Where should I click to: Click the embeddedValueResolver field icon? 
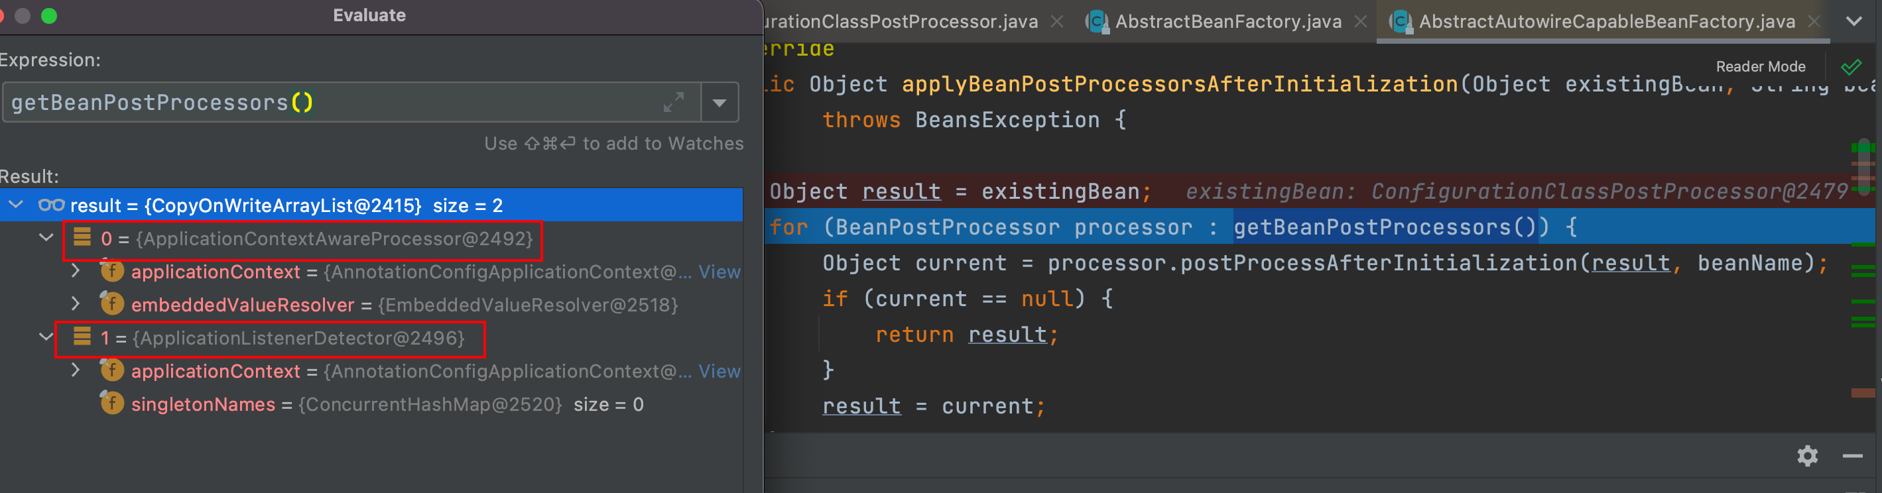click(112, 303)
